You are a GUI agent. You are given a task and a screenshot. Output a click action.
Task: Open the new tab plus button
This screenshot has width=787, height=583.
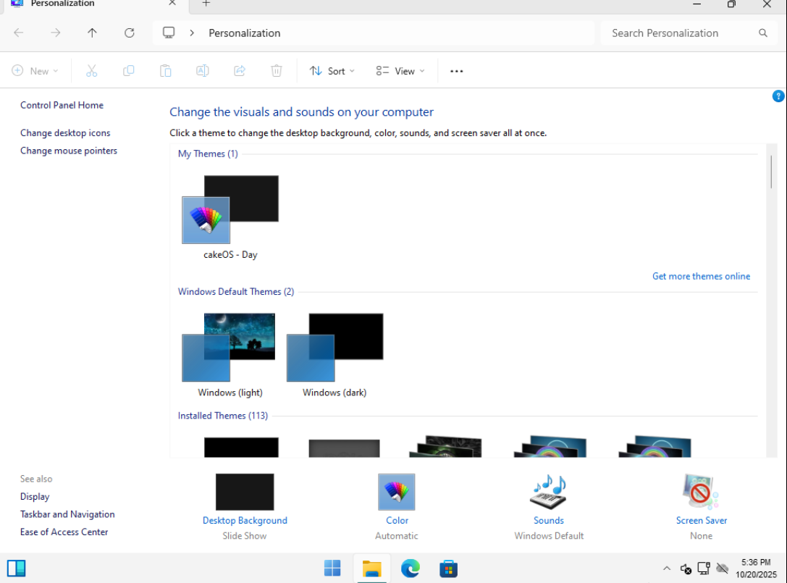click(206, 4)
